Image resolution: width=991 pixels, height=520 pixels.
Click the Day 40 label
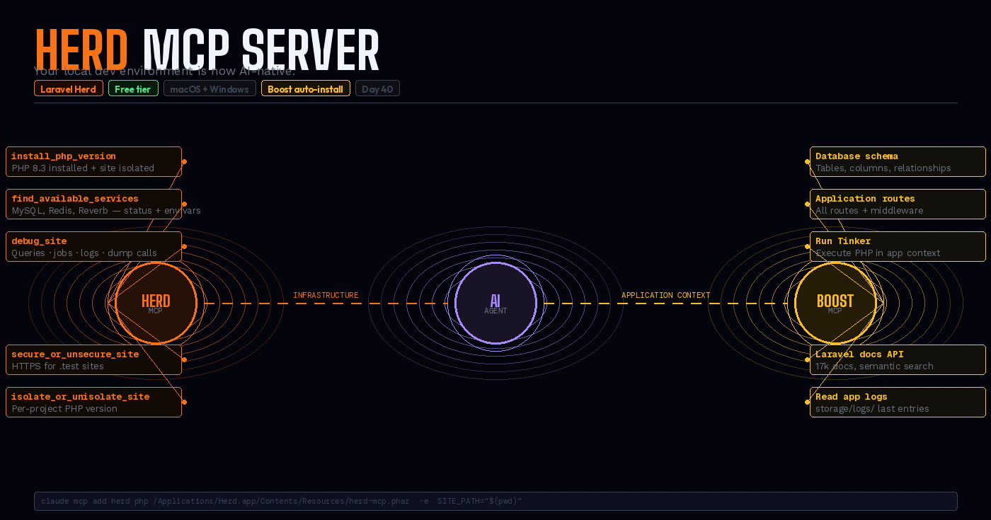[377, 88]
